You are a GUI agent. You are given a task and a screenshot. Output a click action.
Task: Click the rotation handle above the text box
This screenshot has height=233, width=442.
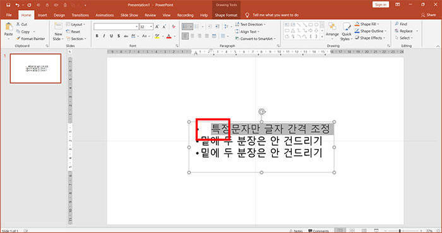(x=261, y=112)
